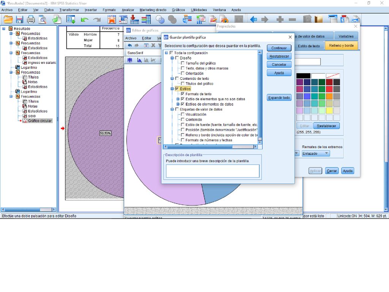Click the Go to case table icon

[x=123, y=19]
